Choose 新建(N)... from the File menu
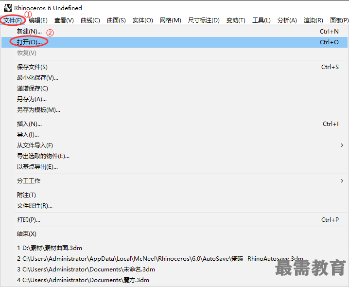 point(174,32)
